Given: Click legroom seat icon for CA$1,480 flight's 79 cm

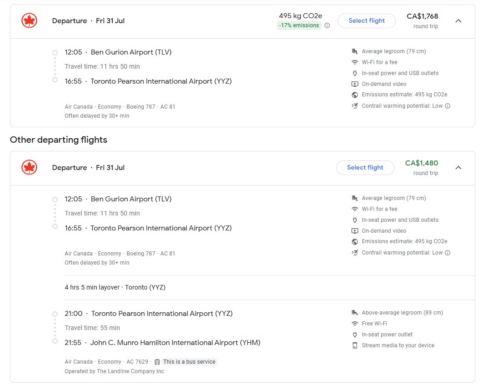Looking at the screenshot, I should pyautogui.click(x=355, y=198).
